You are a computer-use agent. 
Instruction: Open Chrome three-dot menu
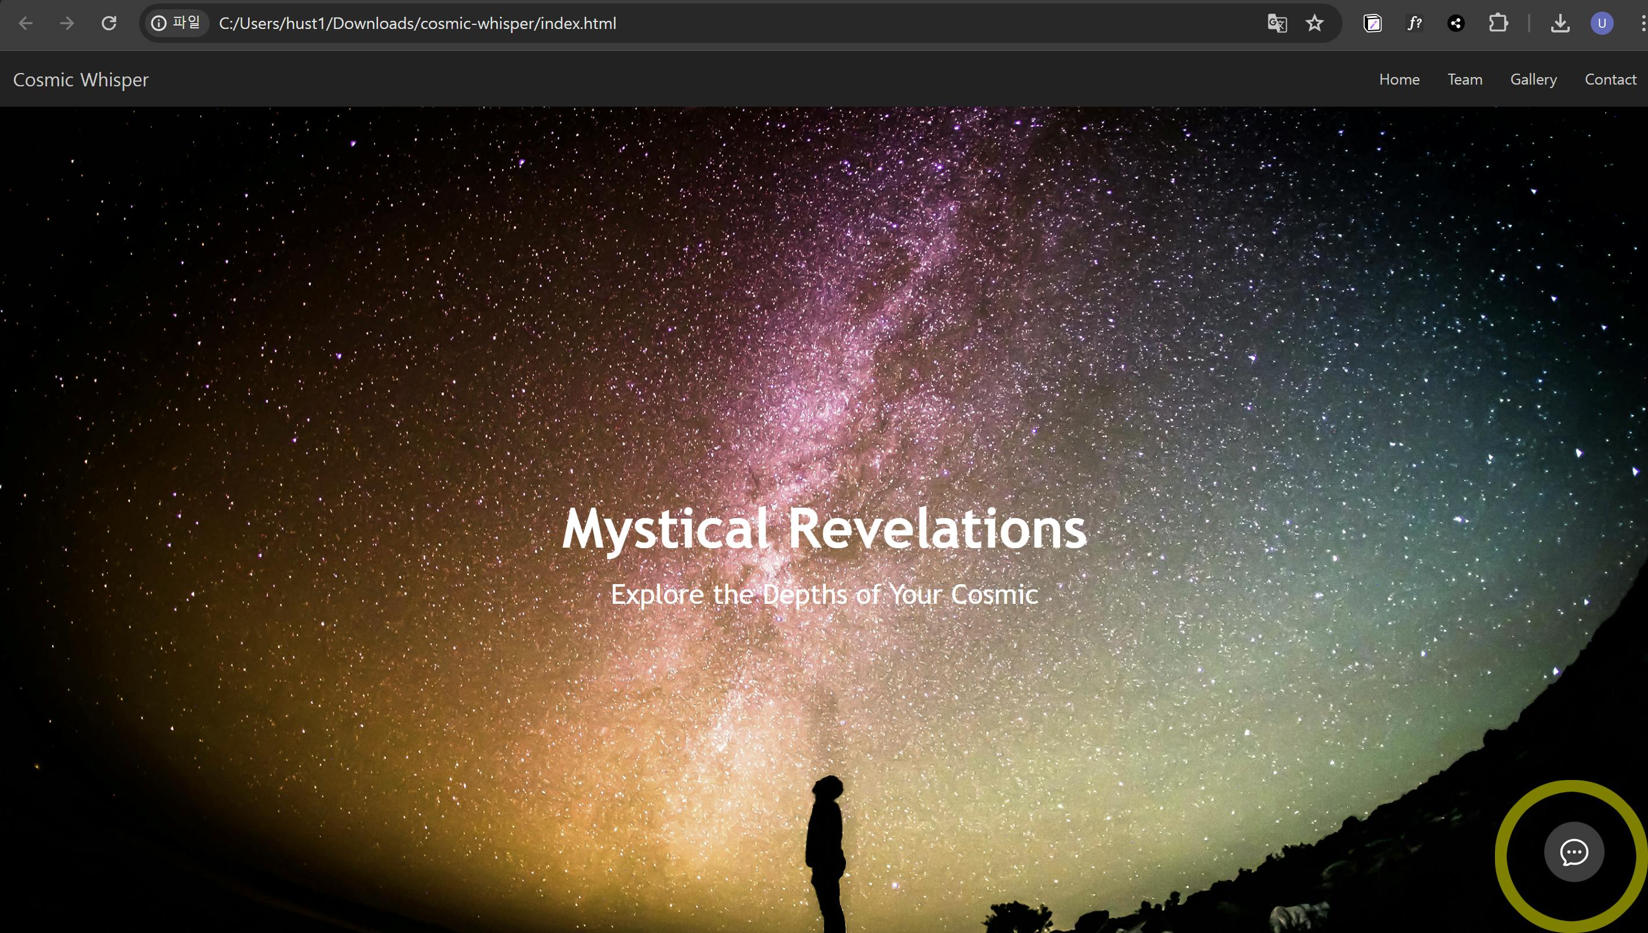1643,24
